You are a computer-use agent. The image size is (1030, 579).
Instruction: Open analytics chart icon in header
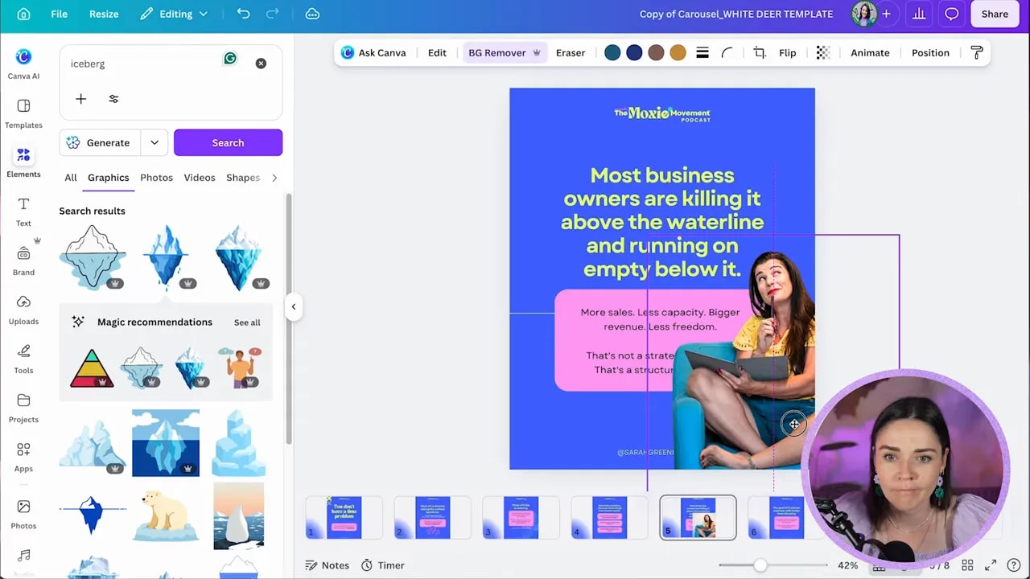[x=918, y=14]
